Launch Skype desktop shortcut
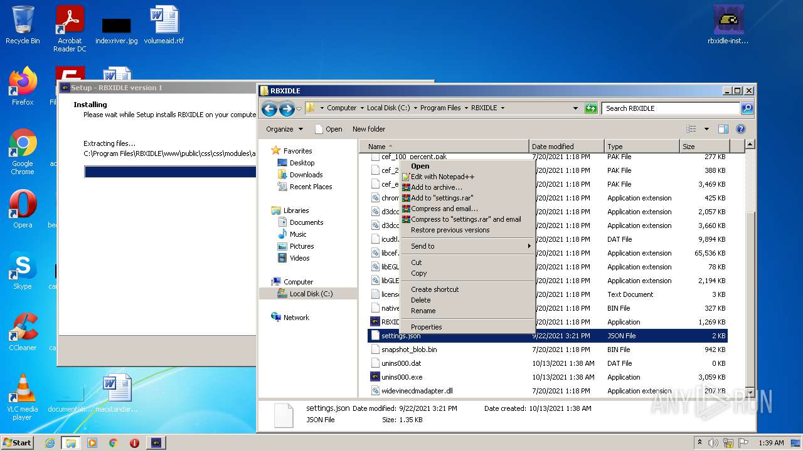 click(23, 271)
